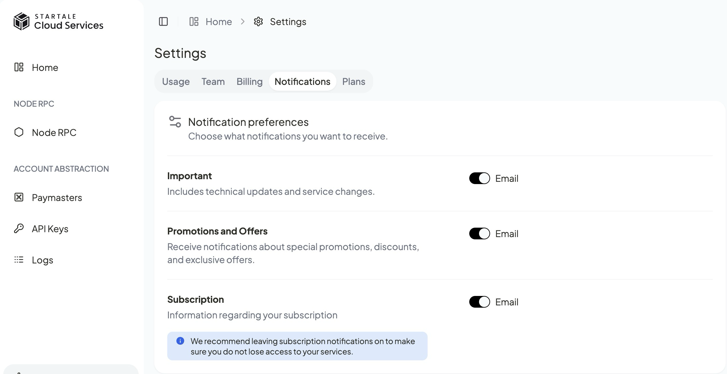Open the Billing tab
The height and width of the screenshot is (374, 727).
click(x=249, y=82)
